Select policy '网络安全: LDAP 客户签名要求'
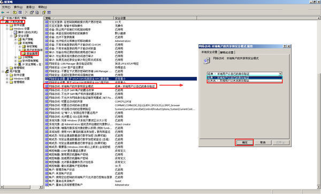Screen dimensions: 321x194 point(66,67)
